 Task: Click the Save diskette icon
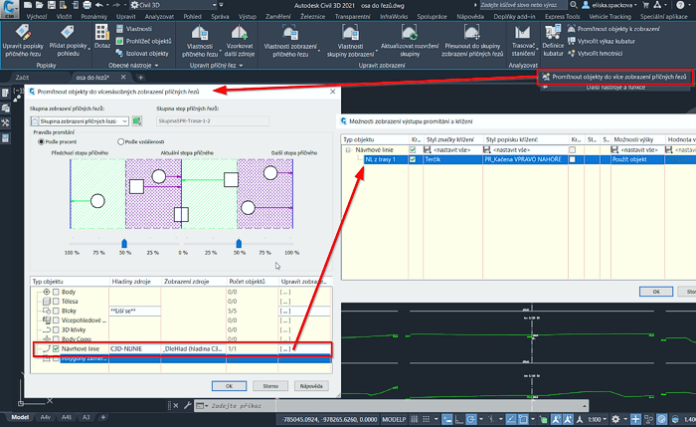point(51,5)
